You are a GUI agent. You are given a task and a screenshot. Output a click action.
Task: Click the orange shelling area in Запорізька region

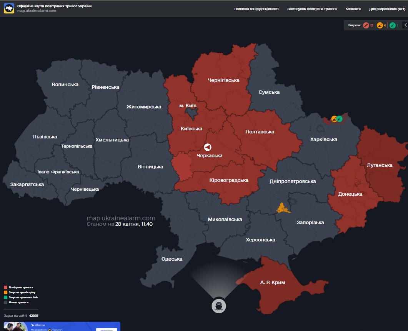click(283, 208)
